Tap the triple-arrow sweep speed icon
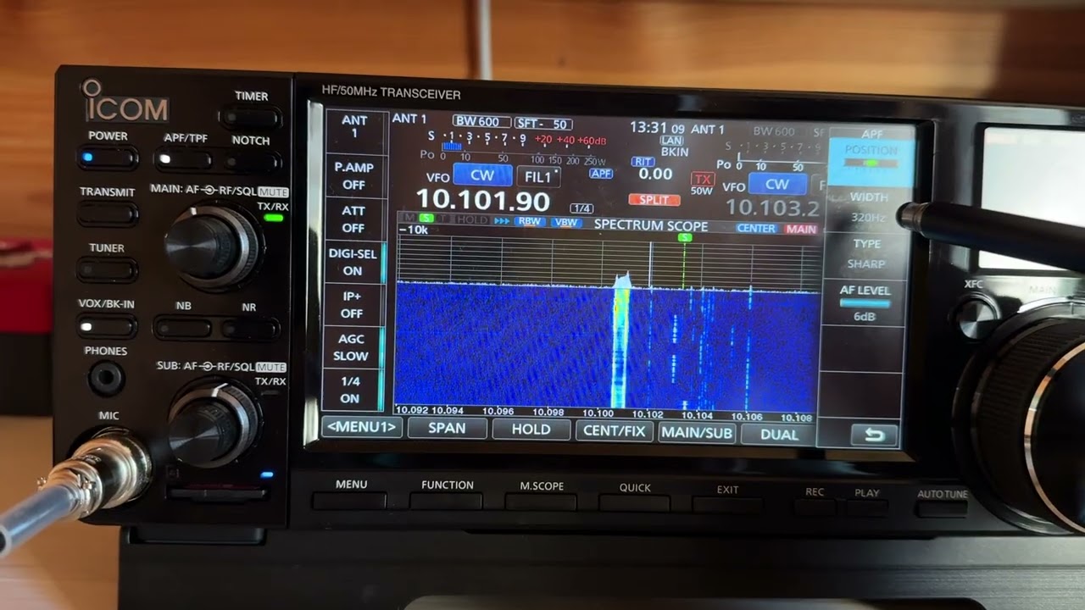Image resolution: width=1085 pixels, height=610 pixels. (501, 220)
